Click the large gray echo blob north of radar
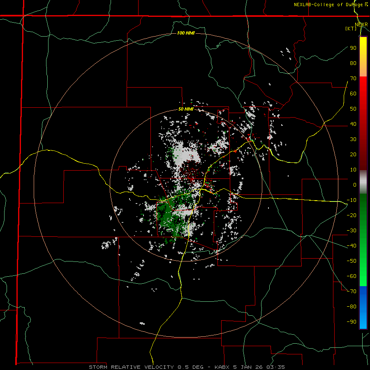The image size is (370, 370). [x=186, y=155]
